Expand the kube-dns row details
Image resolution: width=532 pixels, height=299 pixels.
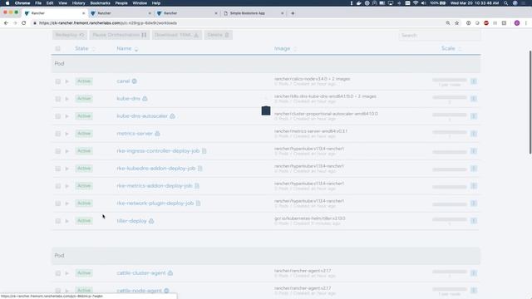coord(66,99)
